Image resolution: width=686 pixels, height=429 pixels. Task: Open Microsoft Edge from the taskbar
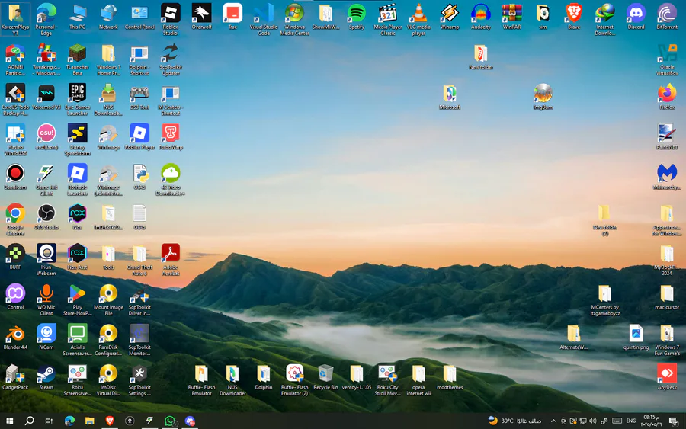[x=69, y=421]
